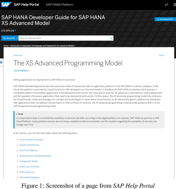
Task: Go to the Previous page
Action: click(x=18, y=55)
